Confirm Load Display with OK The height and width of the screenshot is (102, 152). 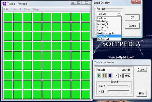tap(132, 17)
